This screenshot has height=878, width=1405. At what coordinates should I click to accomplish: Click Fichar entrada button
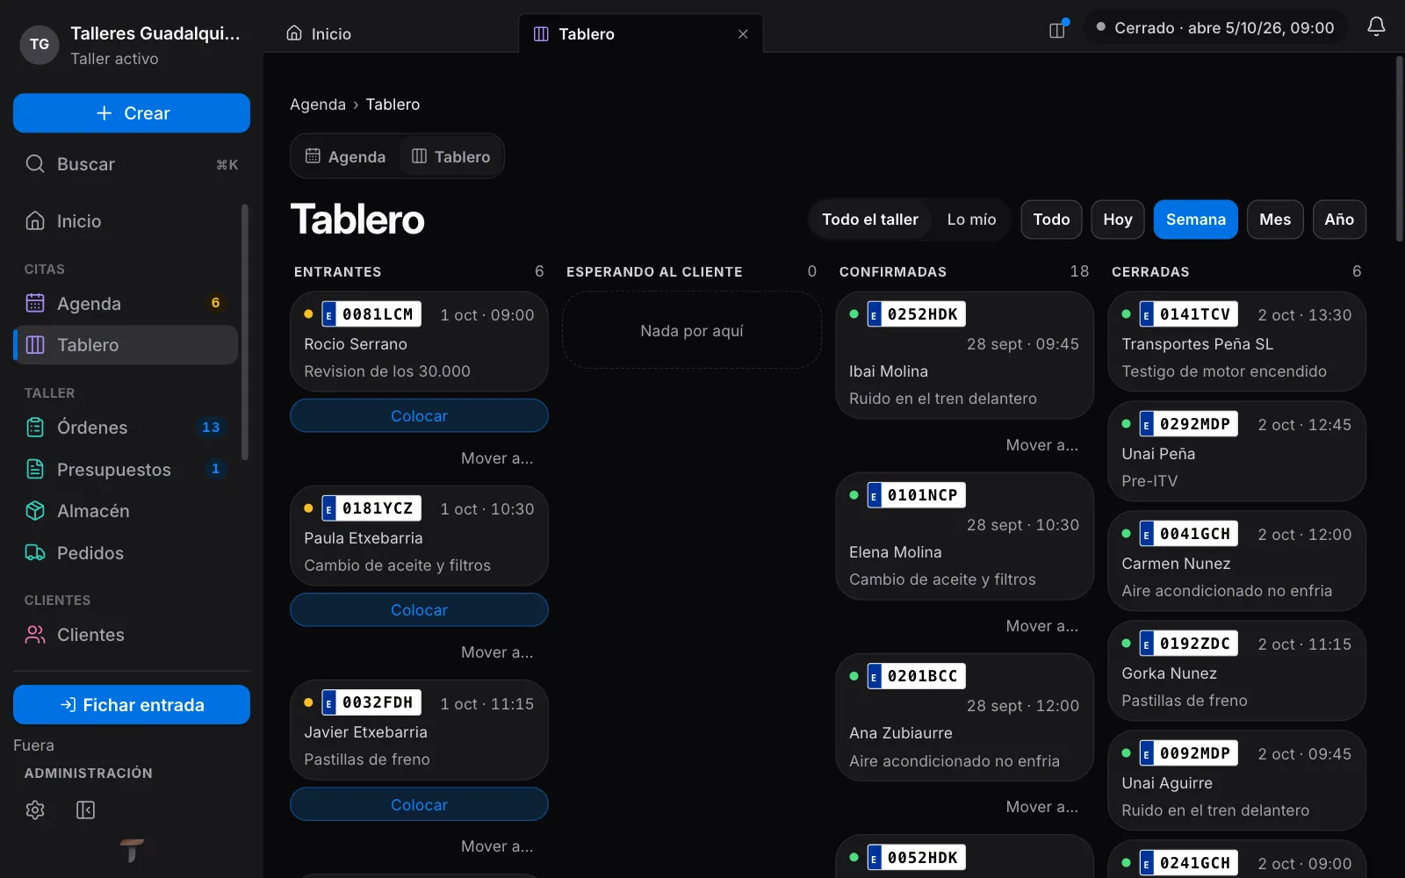click(x=132, y=705)
